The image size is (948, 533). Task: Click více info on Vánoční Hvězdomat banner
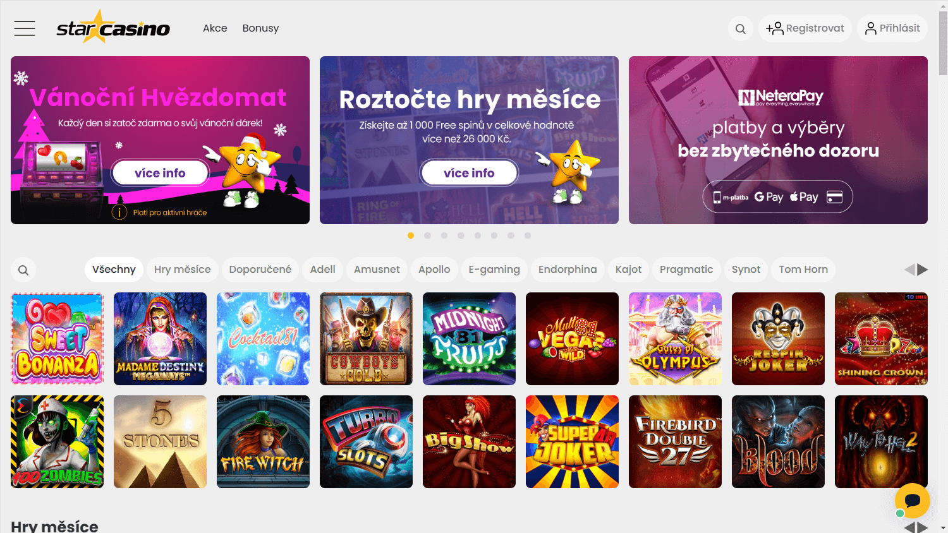pyautogui.click(x=161, y=172)
